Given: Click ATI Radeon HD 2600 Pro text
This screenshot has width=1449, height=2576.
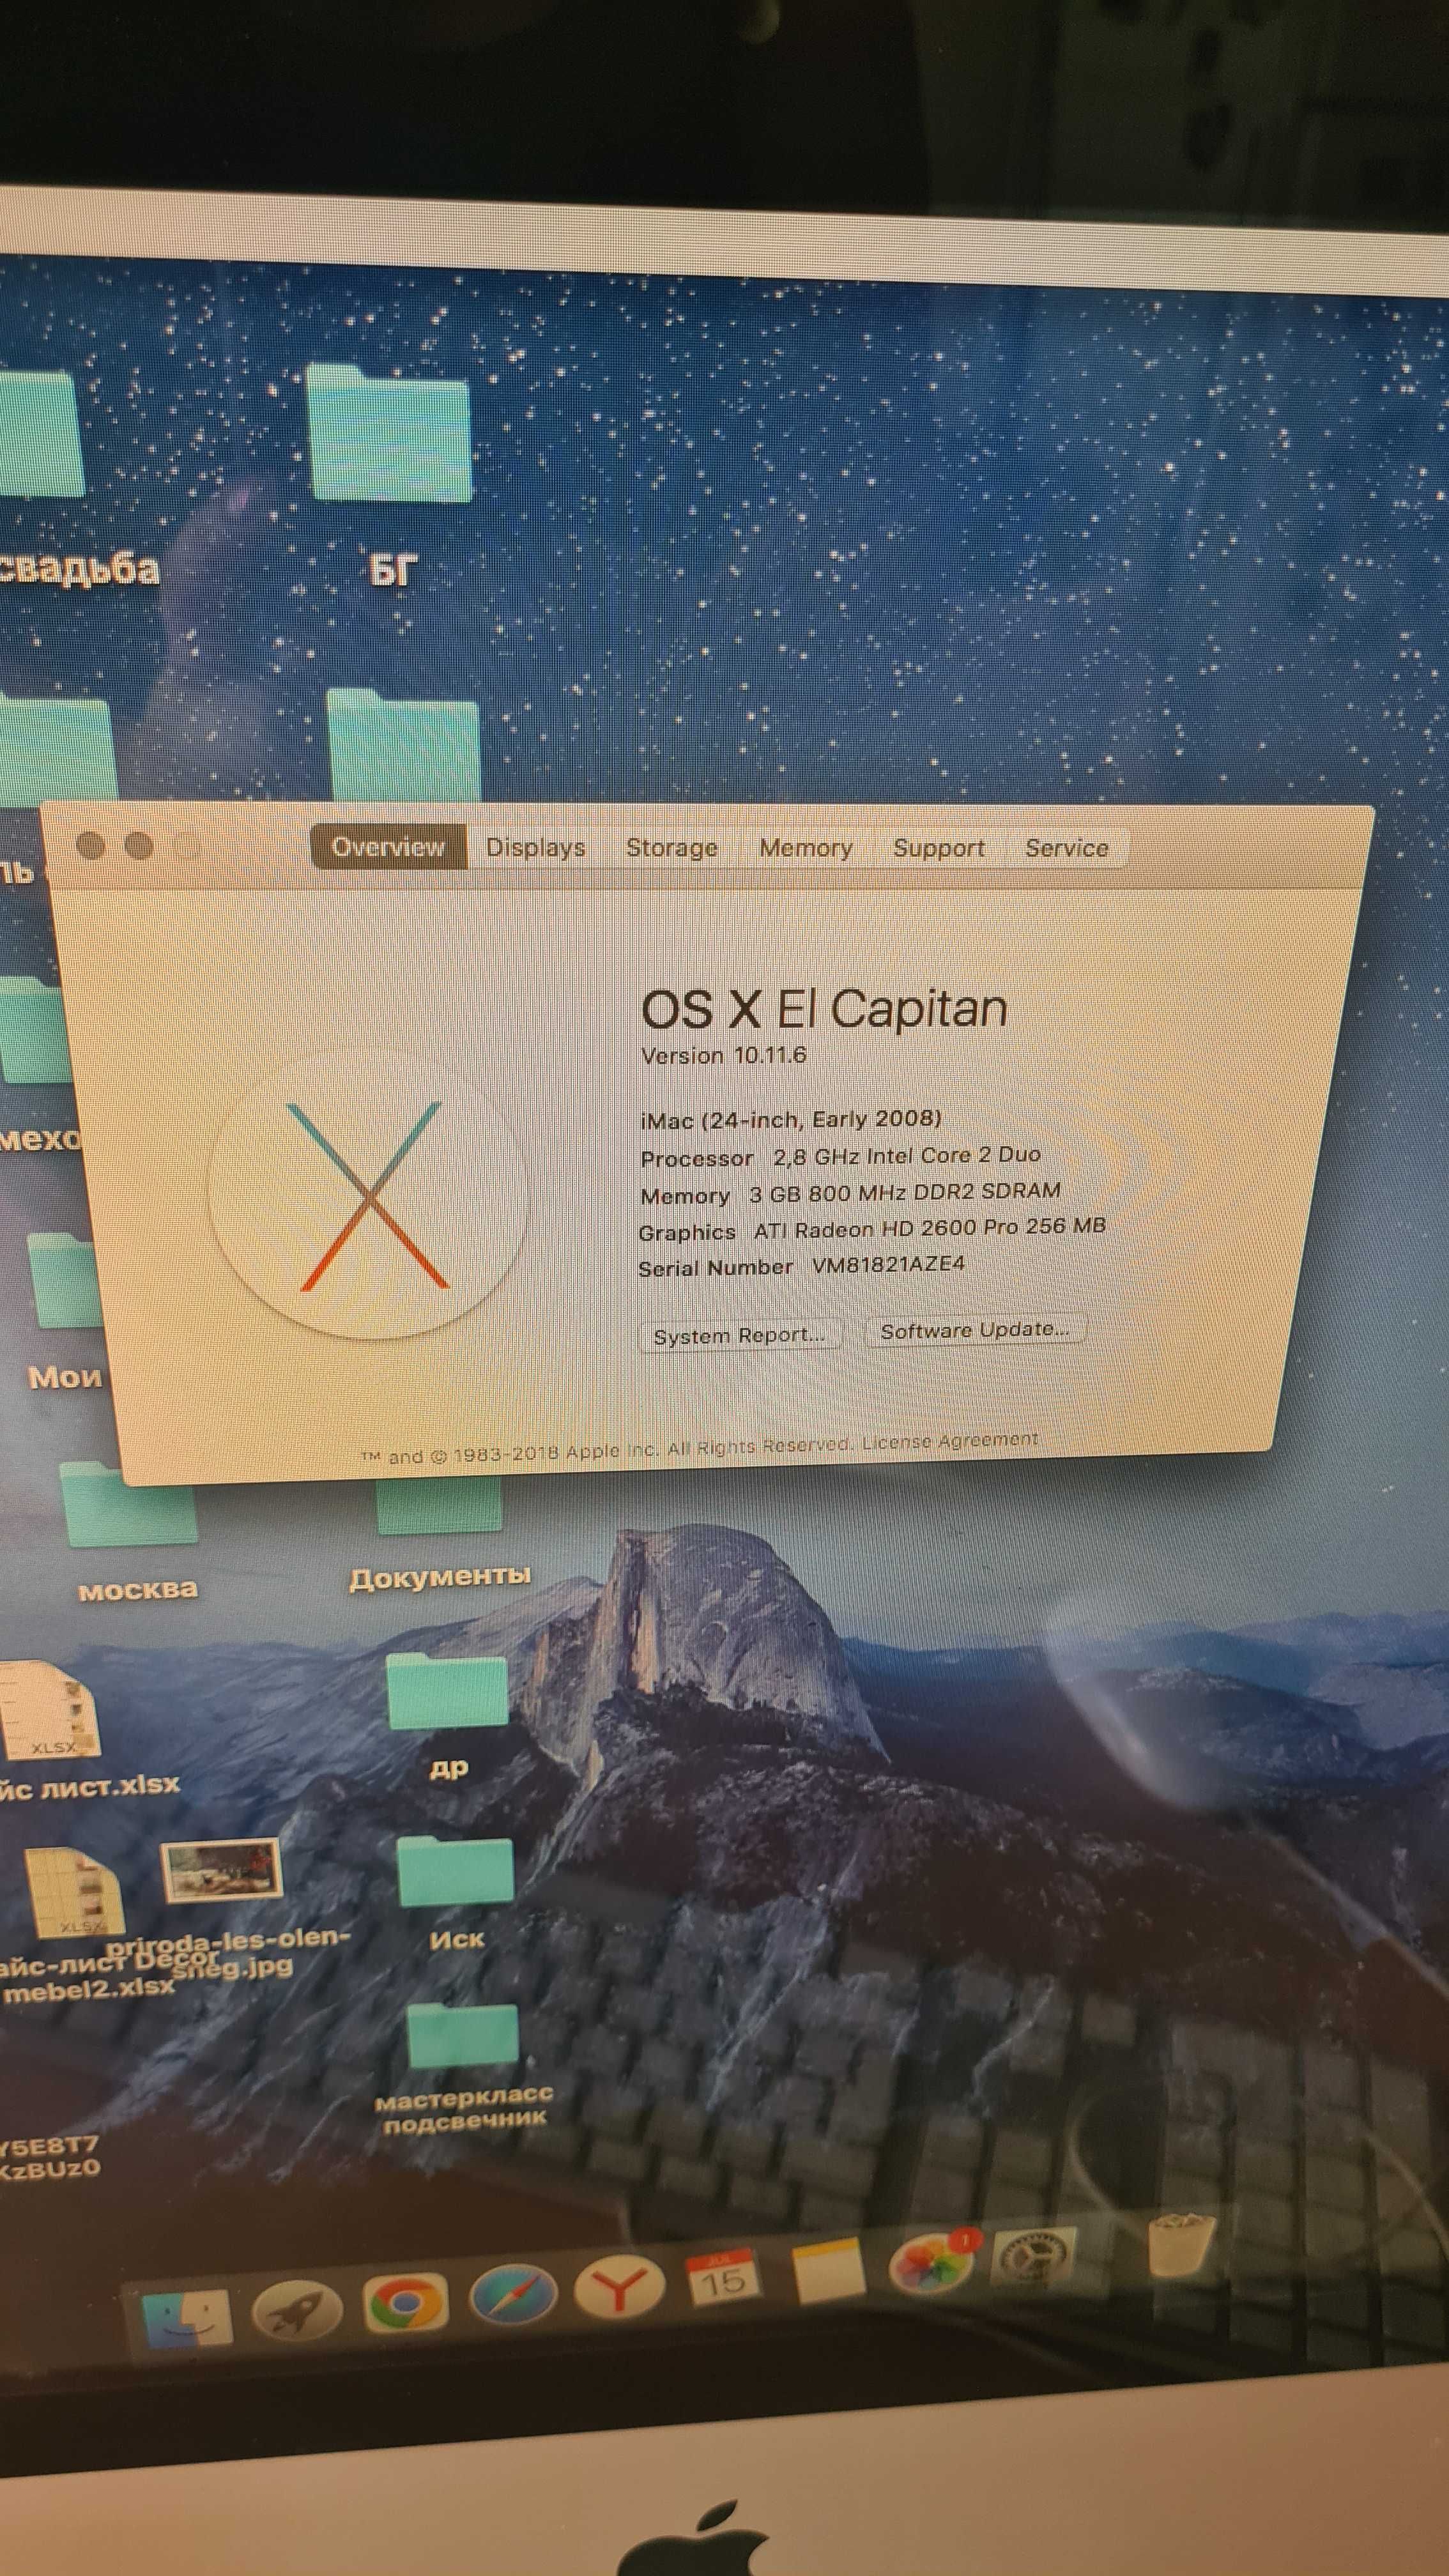Looking at the screenshot, I should [930, 1227].
